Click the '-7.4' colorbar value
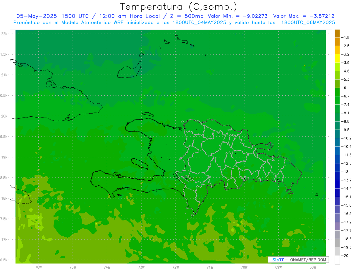The width and height of the screenshot is (351, 271). tap(345, 104)
